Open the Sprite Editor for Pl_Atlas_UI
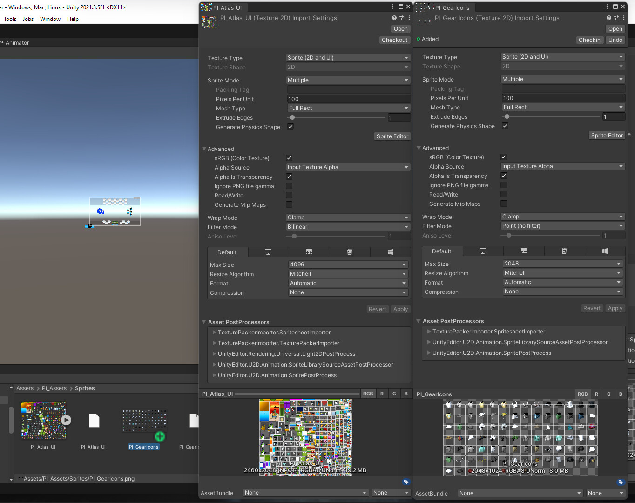The width and height of the screenshot is (635, 503). click(x=392, y=136)
